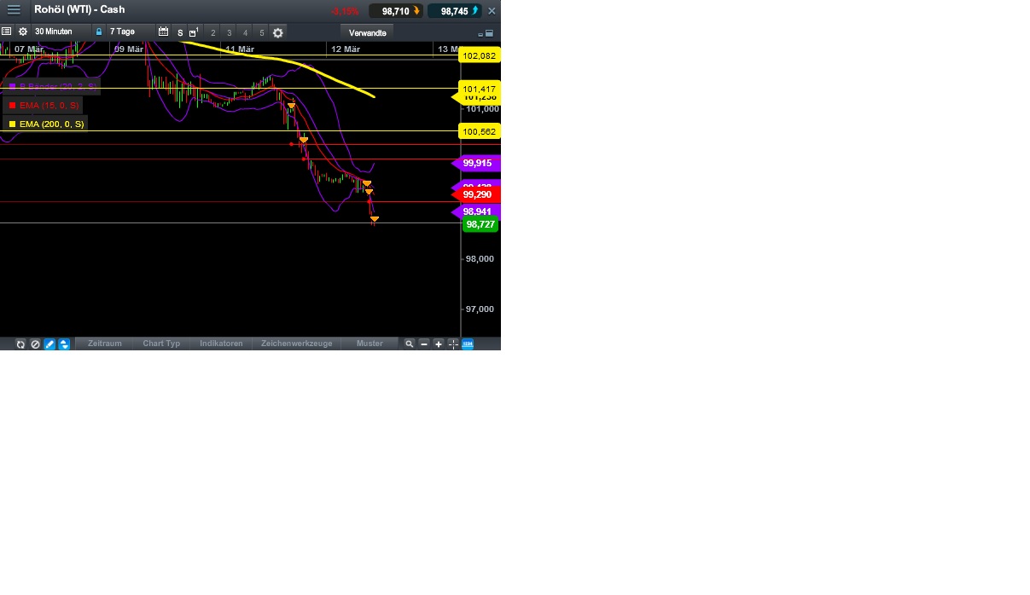The width and height of the screenshot is (1030, 595).
Task: Click the magnifier zoom icon
Action: tap(409, 344)
